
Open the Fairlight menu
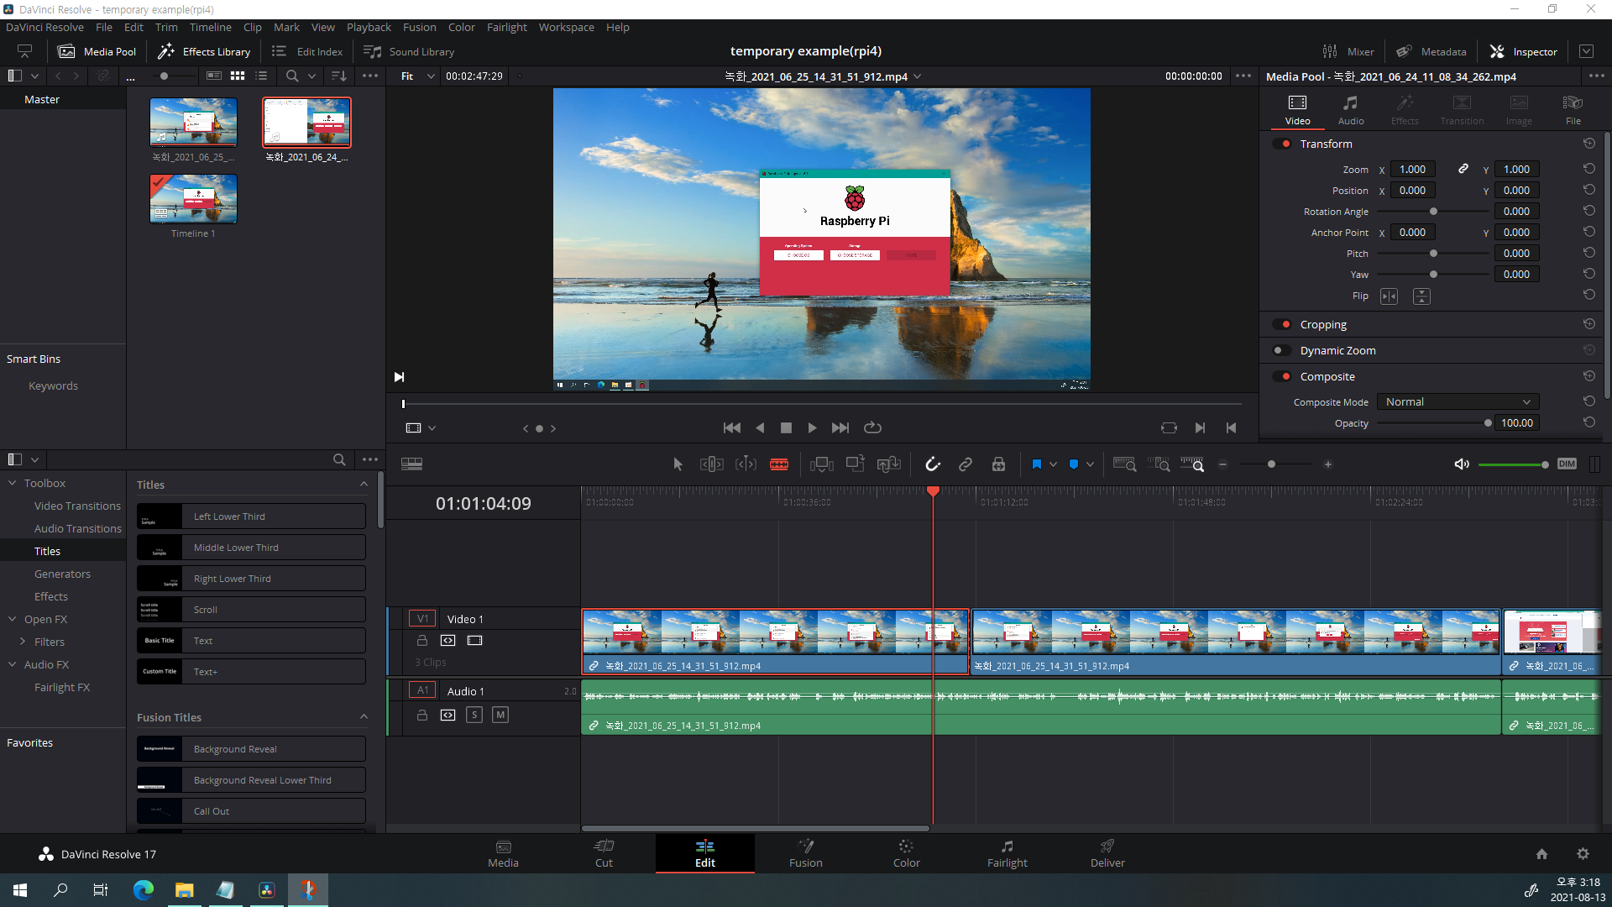click(x=506, y=27)
